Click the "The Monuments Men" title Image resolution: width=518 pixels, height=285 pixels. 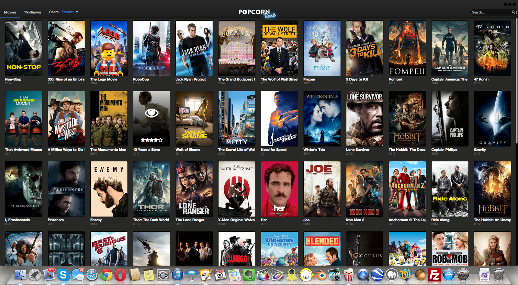(x=108, y=150)
